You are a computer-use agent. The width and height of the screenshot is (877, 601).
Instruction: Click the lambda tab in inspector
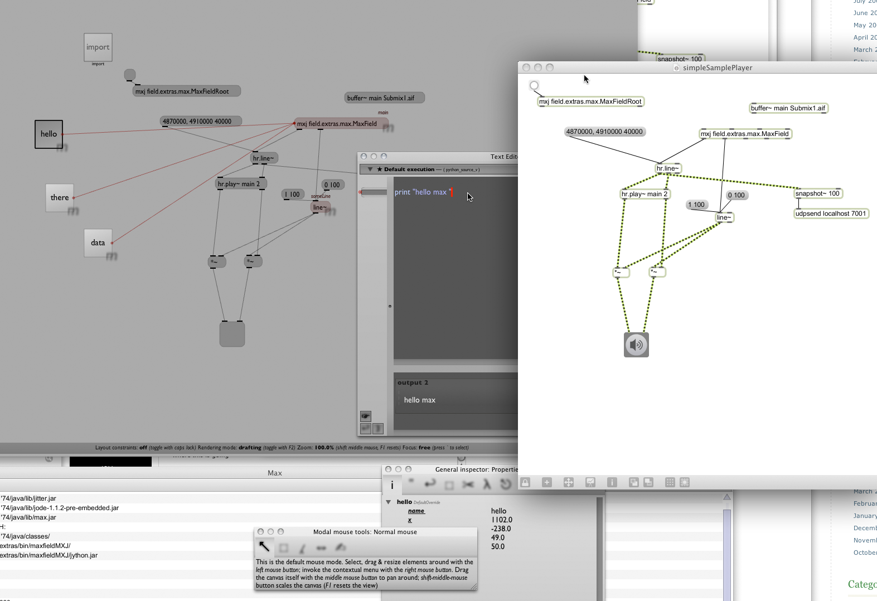(487, 484)
